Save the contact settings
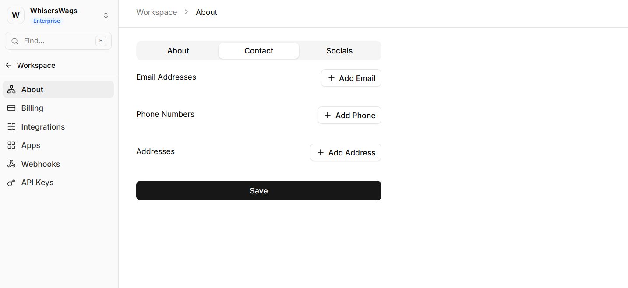 point(259,191)
